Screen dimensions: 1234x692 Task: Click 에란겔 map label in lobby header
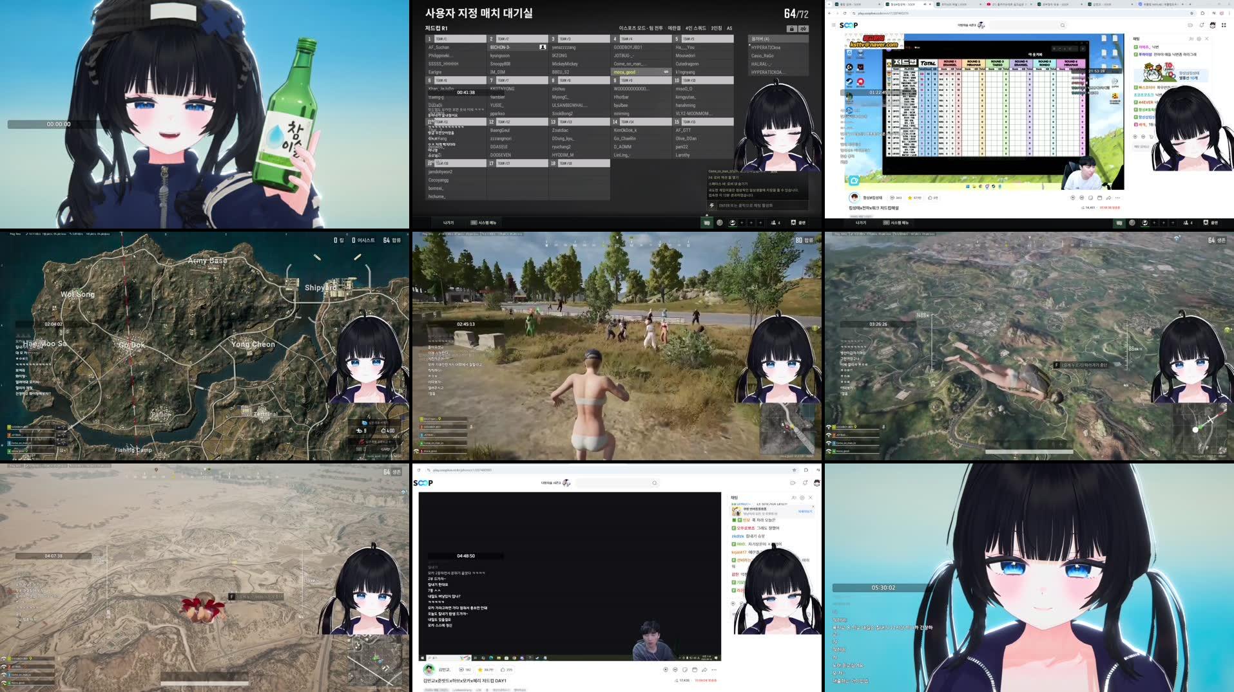pos(674,28)
